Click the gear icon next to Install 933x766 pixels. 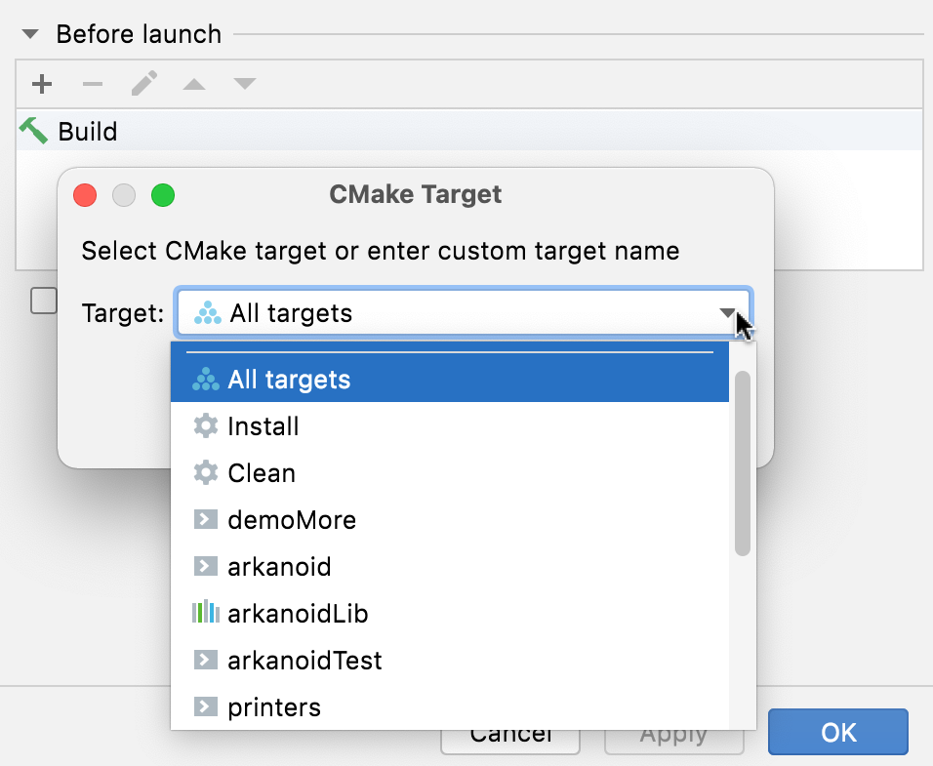[205, 425]
